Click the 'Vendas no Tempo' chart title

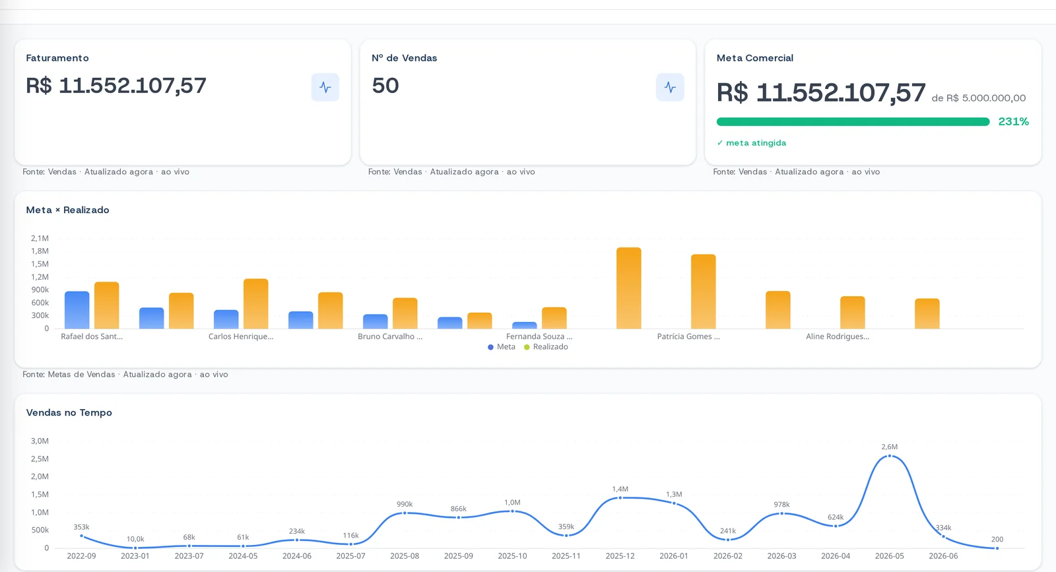tap(69, 412)
